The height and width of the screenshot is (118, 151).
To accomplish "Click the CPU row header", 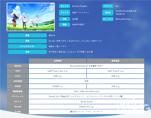I will (x=18, y=71).
